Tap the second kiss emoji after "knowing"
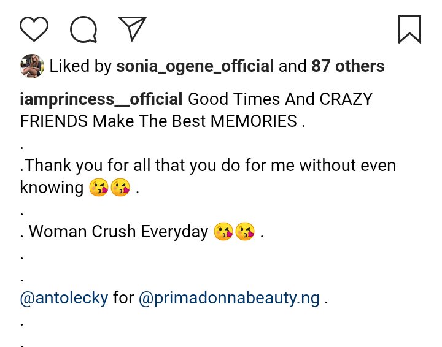 point(120,188)
